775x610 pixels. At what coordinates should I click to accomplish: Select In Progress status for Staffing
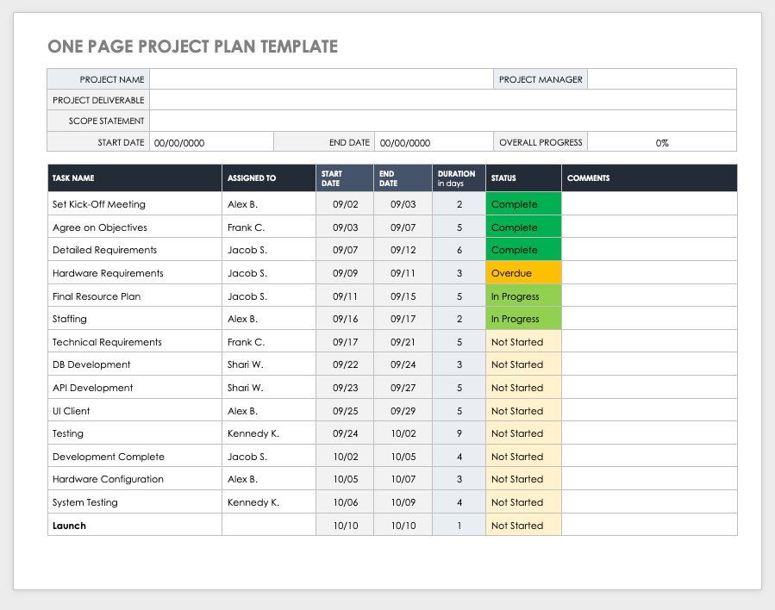(x=523, y=319)
